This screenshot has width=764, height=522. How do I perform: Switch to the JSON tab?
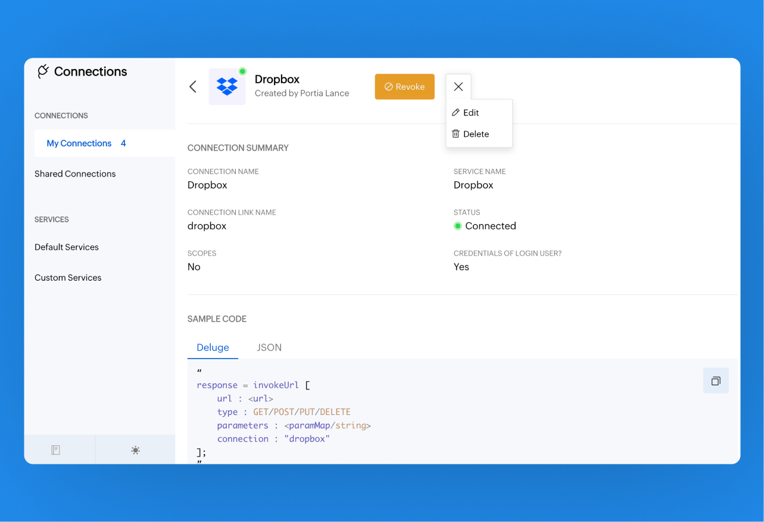(x=269, y=347)
